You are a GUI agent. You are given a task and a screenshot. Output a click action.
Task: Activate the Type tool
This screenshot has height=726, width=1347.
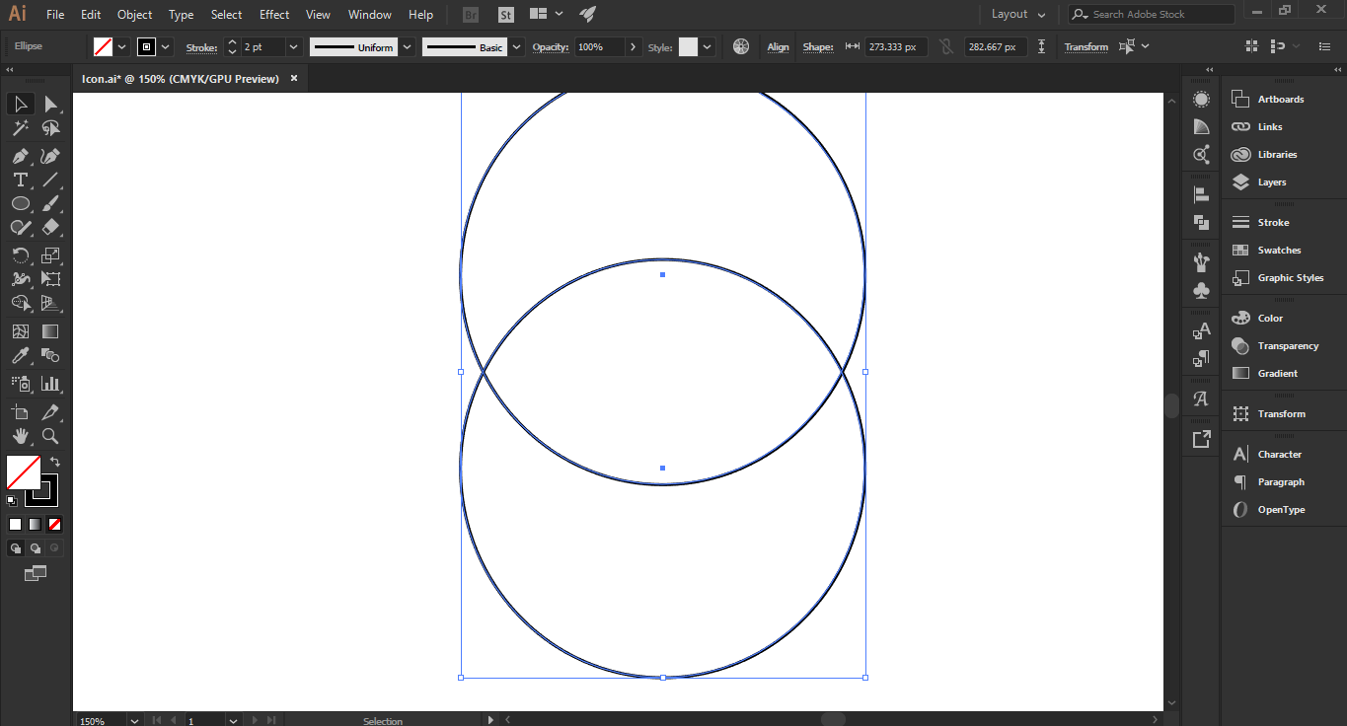click(x=20, y=180)
